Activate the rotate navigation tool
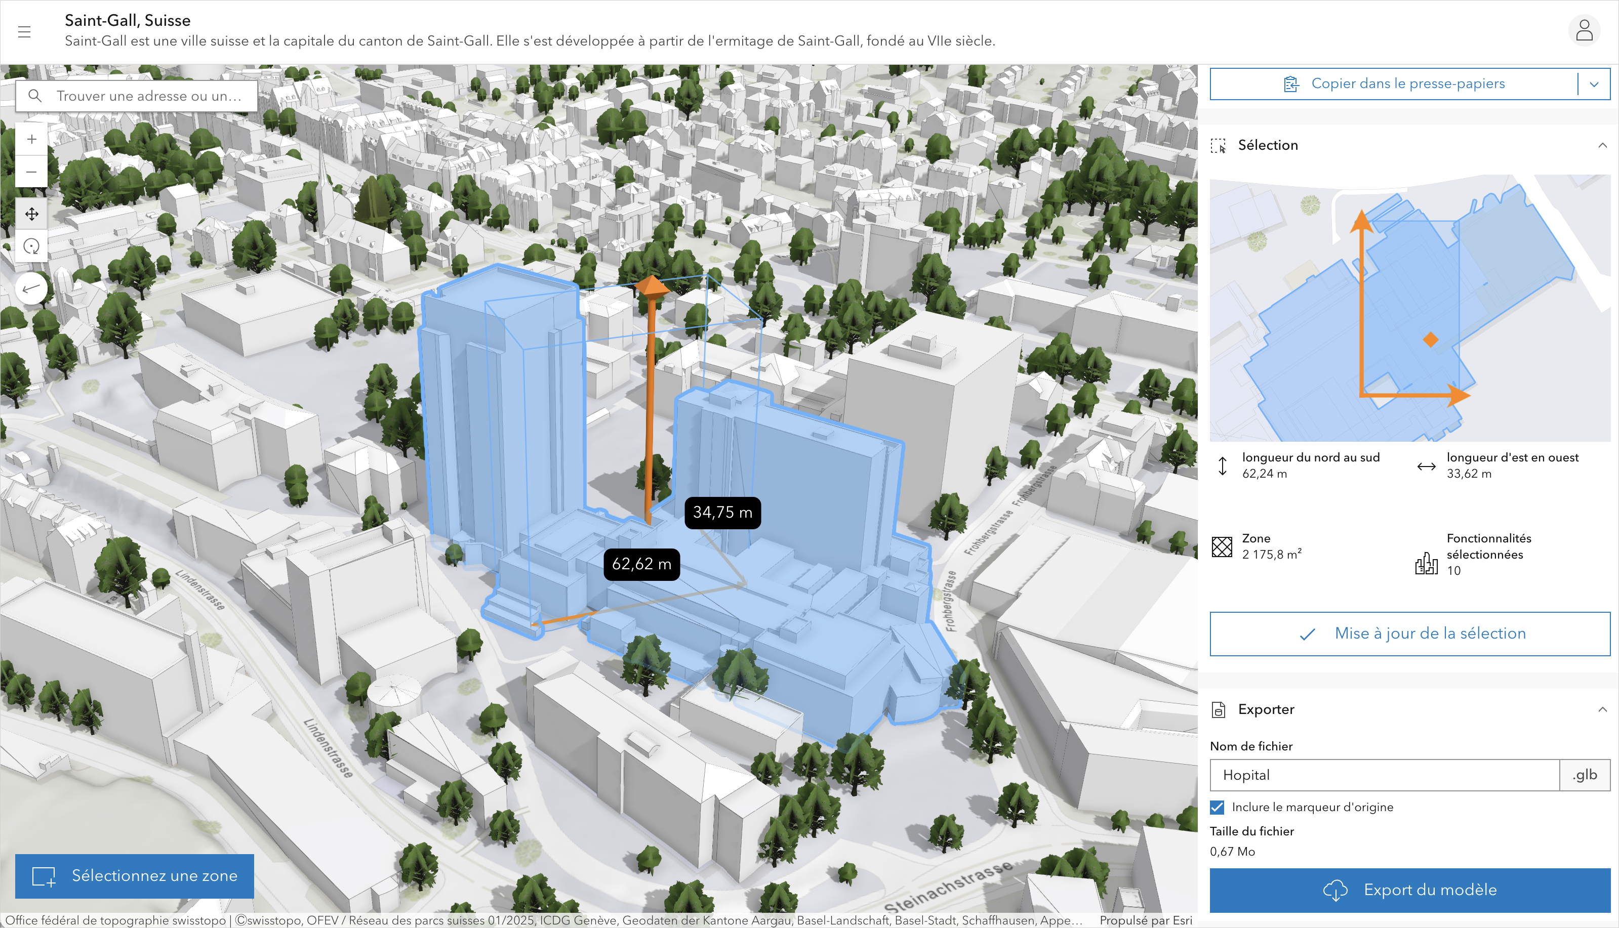The image size is (1619, 928). tap(31, 246)
